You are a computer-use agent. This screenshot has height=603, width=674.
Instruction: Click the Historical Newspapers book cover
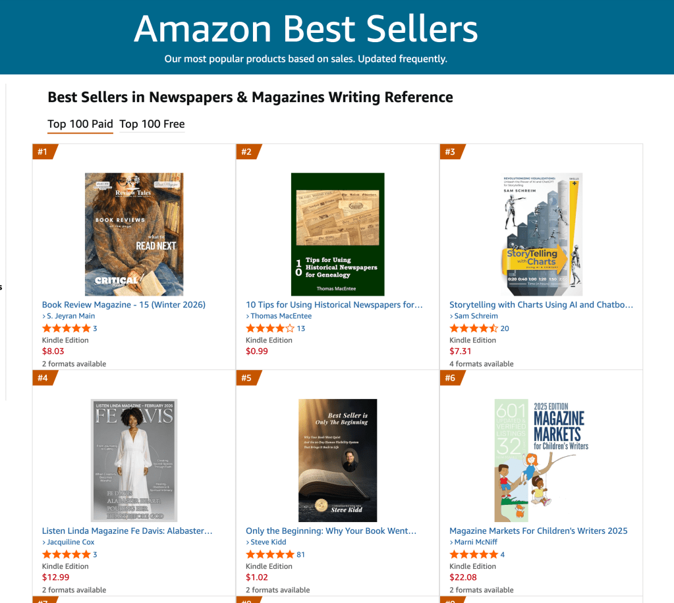(x=337, y=234)
